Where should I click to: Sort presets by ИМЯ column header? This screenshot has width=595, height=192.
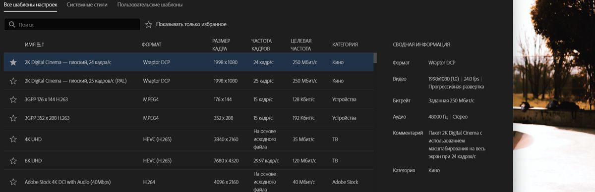point(35,45)
